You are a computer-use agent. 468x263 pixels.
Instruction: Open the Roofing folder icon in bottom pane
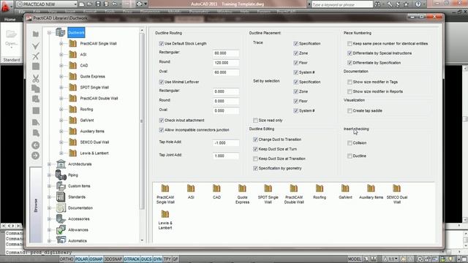click(x=320, y=188)
